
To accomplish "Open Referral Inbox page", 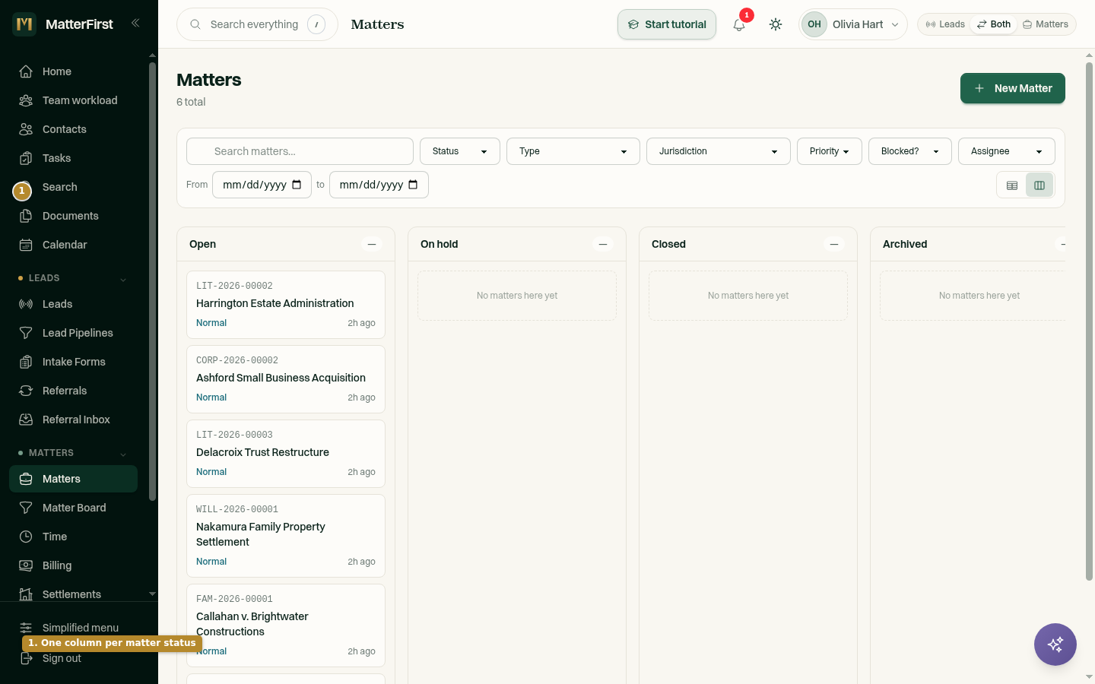I will tap(73, 420).
